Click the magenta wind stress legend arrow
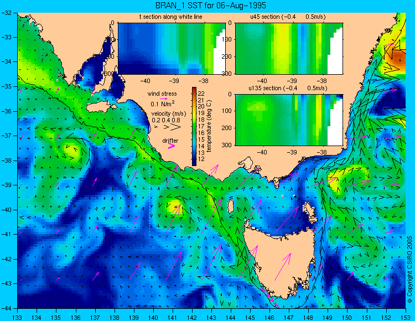415x321 pixels. click(164, 99)
